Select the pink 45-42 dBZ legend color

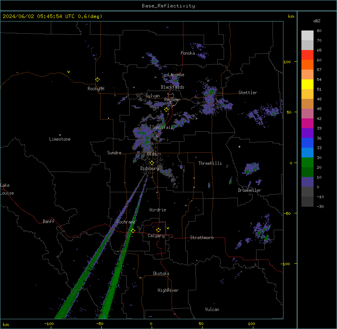(307, 114)
